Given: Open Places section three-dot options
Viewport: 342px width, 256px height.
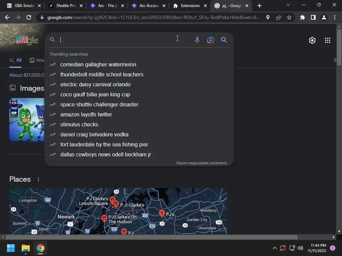Looking at the screenshot, I should (x=38, y=179).
